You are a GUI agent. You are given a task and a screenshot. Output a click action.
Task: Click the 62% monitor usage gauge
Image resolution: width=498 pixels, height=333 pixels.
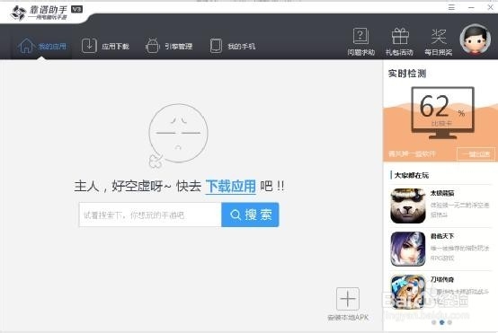(442, 112)
